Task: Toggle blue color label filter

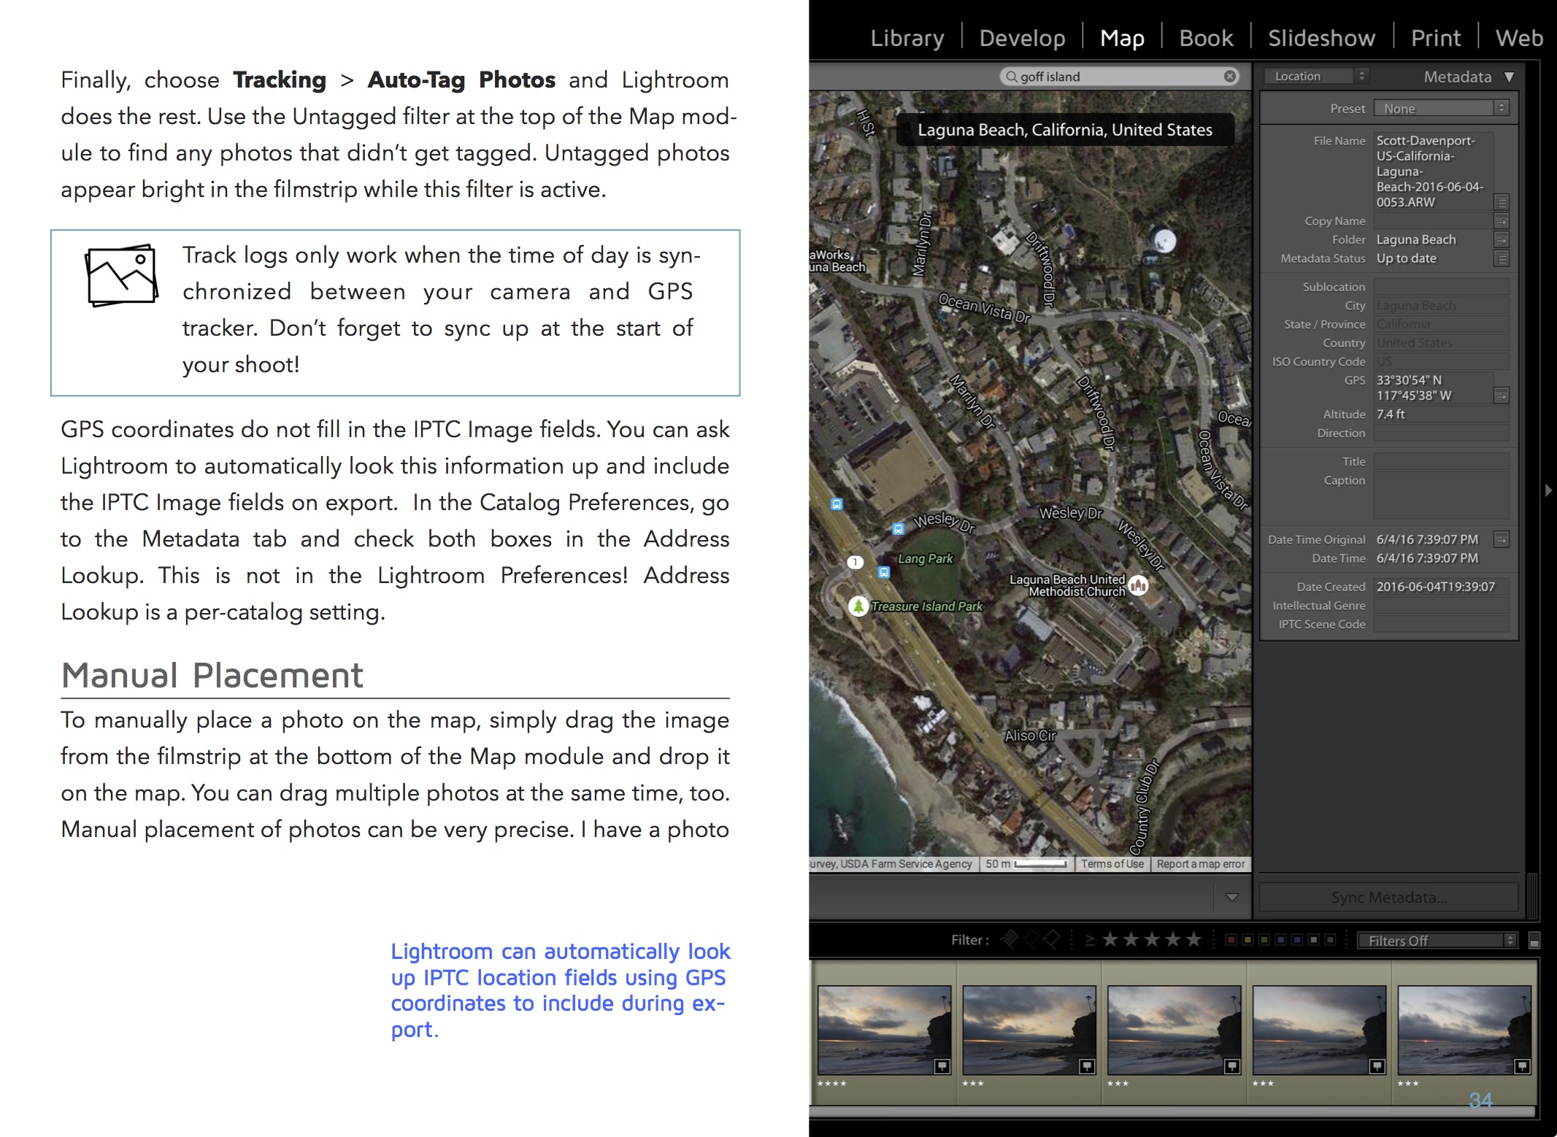Action: [x=1280, y=940]
